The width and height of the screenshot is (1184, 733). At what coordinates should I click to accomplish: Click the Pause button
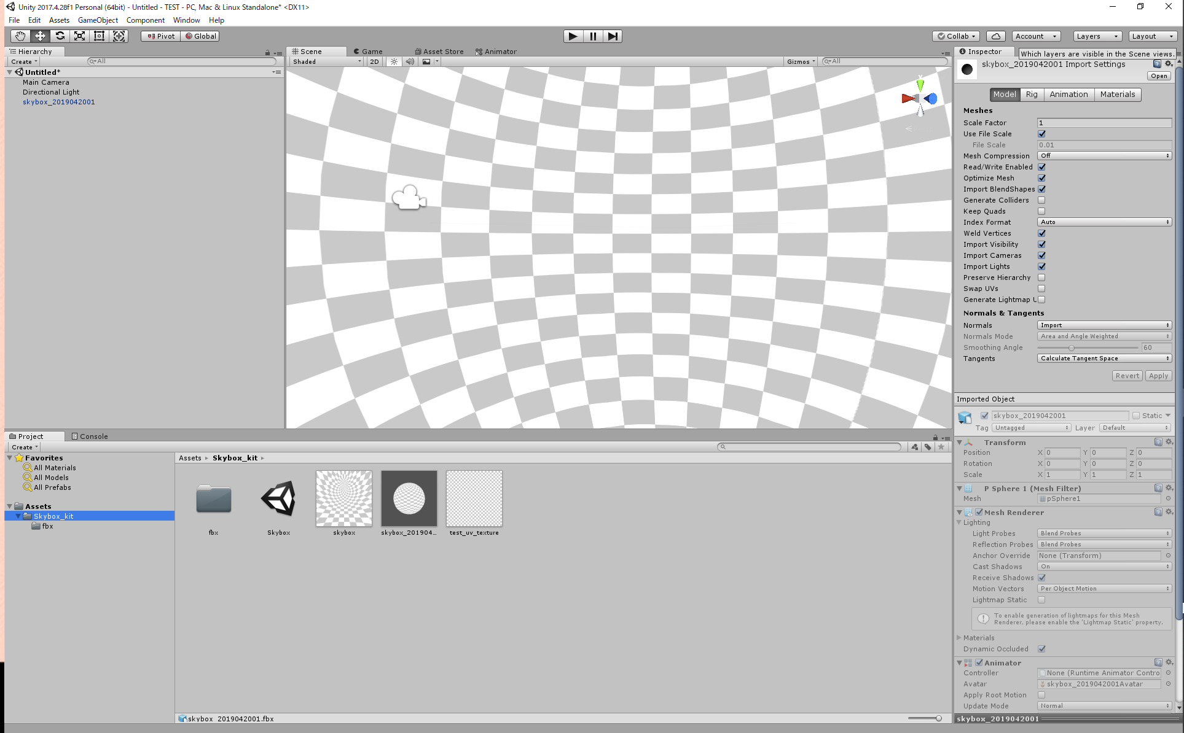tap(592, 36)
